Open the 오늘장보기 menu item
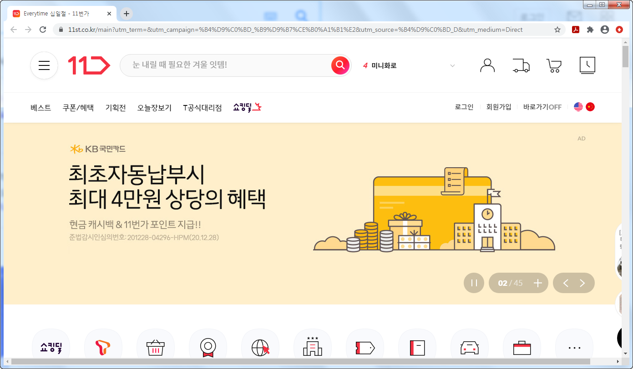Image resolution: width=633 pixels, height=369 pixels. (x=155, y=108)
